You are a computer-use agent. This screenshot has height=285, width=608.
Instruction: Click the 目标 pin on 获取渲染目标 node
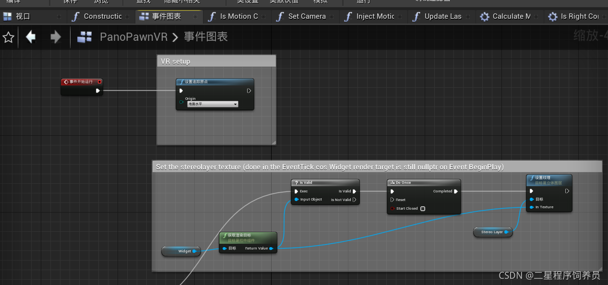point(225,249)
